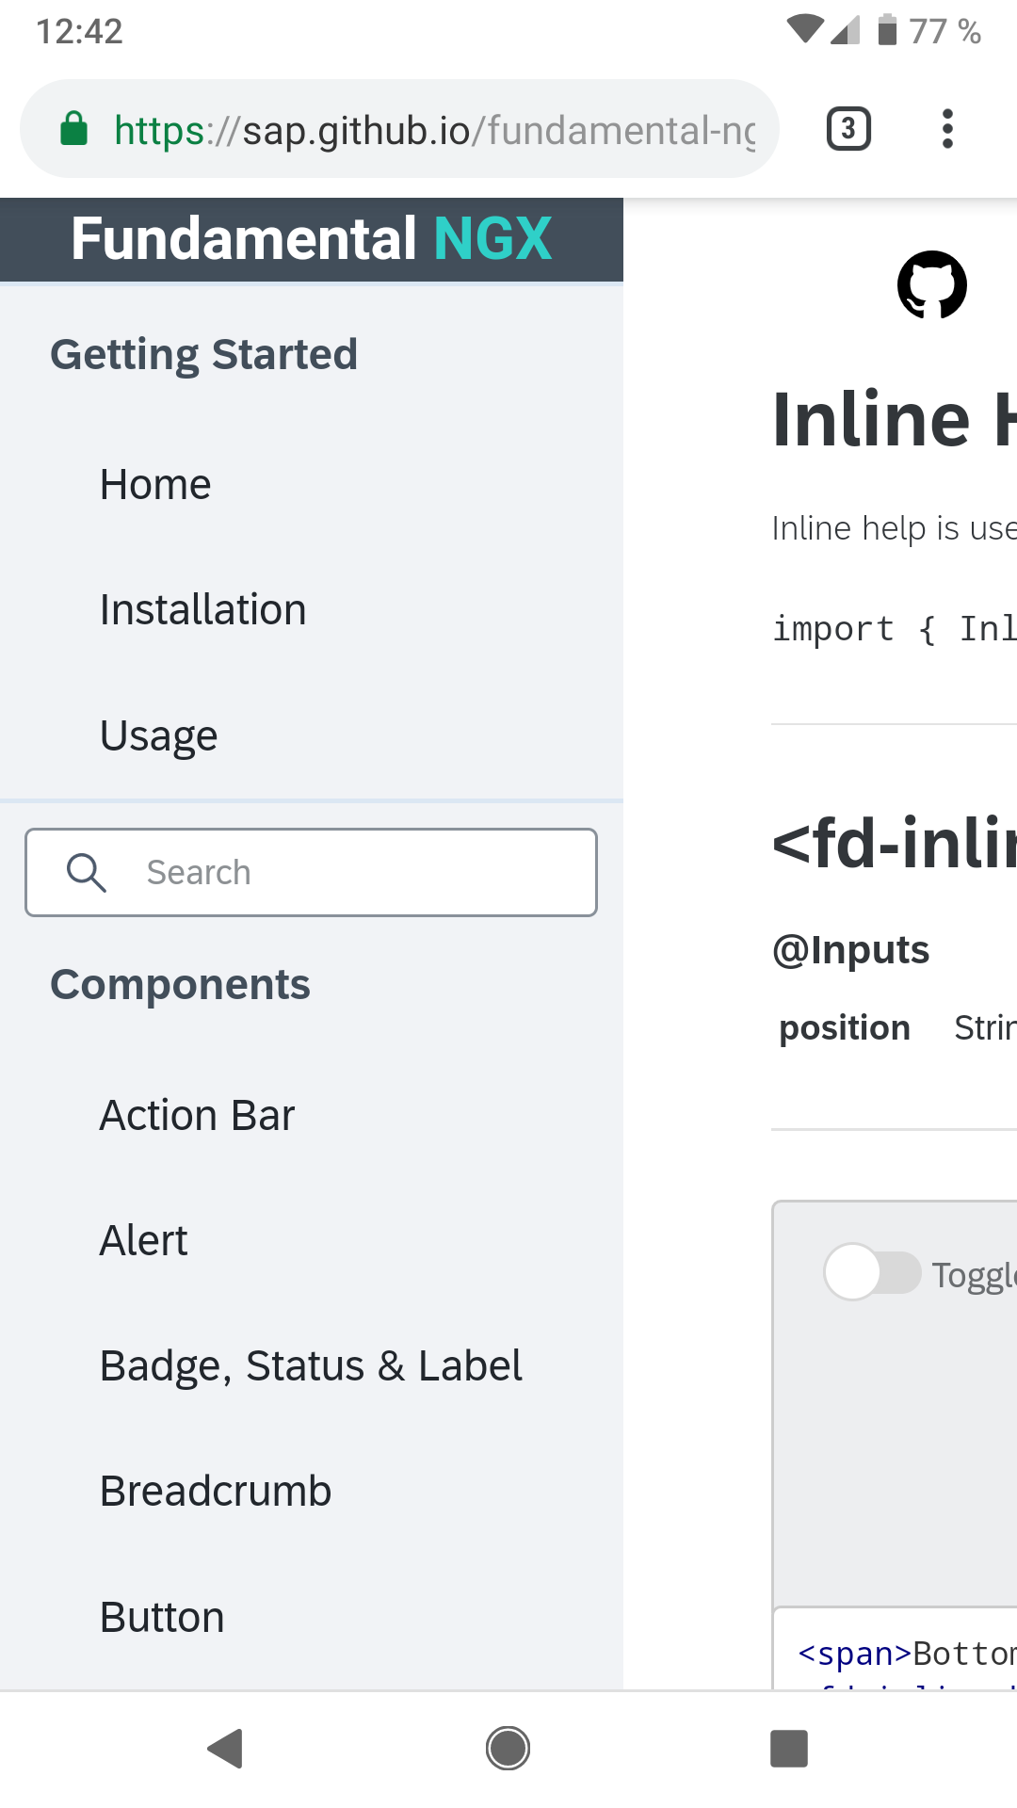
Task: Tap the Wi-Fi signal status icon
Action: (805, 30)
